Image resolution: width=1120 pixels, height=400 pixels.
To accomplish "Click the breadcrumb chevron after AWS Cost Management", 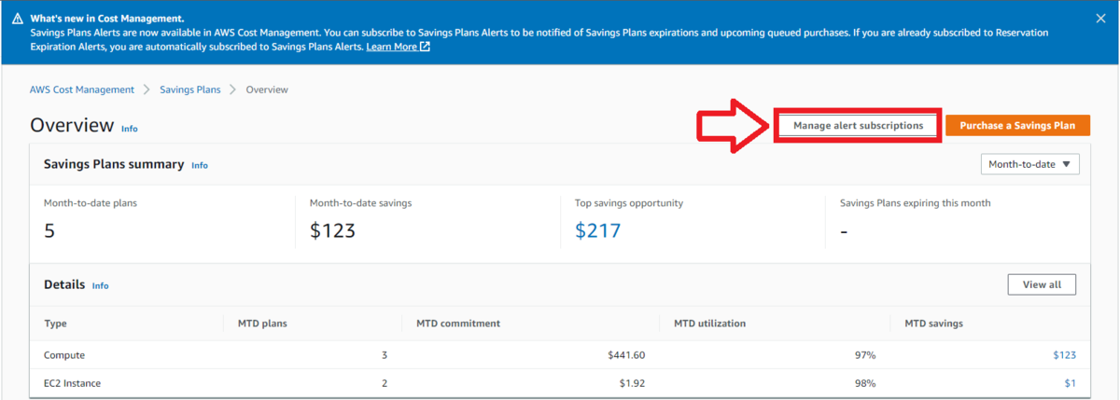I will [x=147, y=90].
